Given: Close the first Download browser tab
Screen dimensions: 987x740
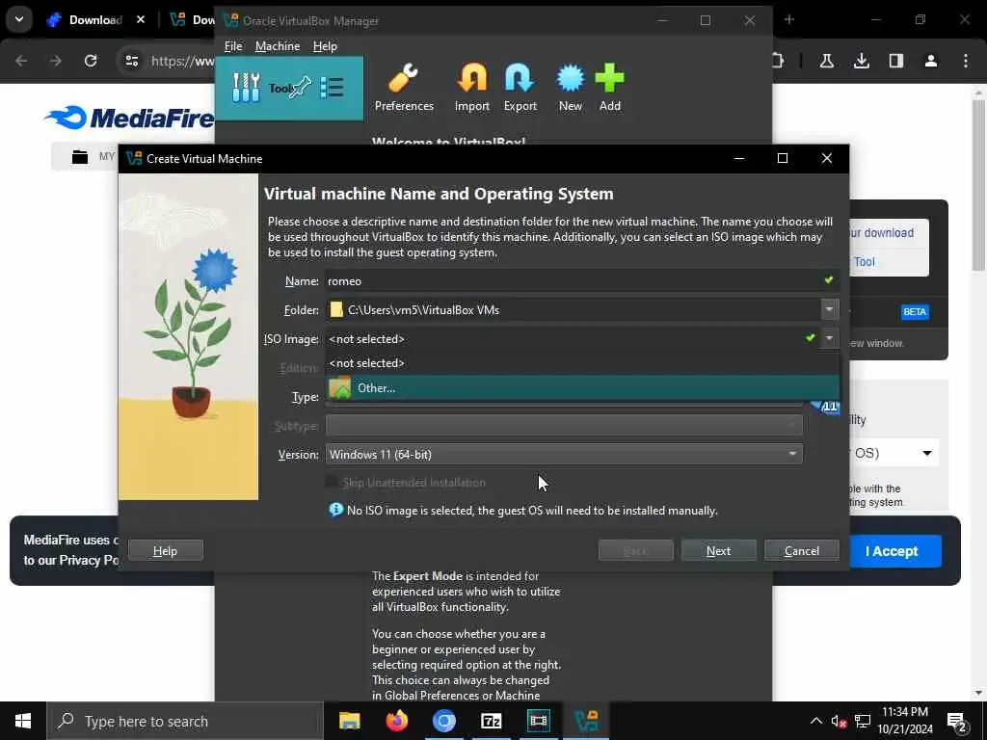Looking at the screenshot, I should (x=141, y=19).
